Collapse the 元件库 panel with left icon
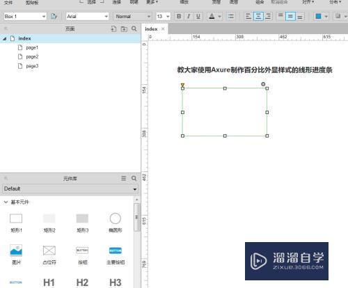The image size is (348, 288). 6,178
